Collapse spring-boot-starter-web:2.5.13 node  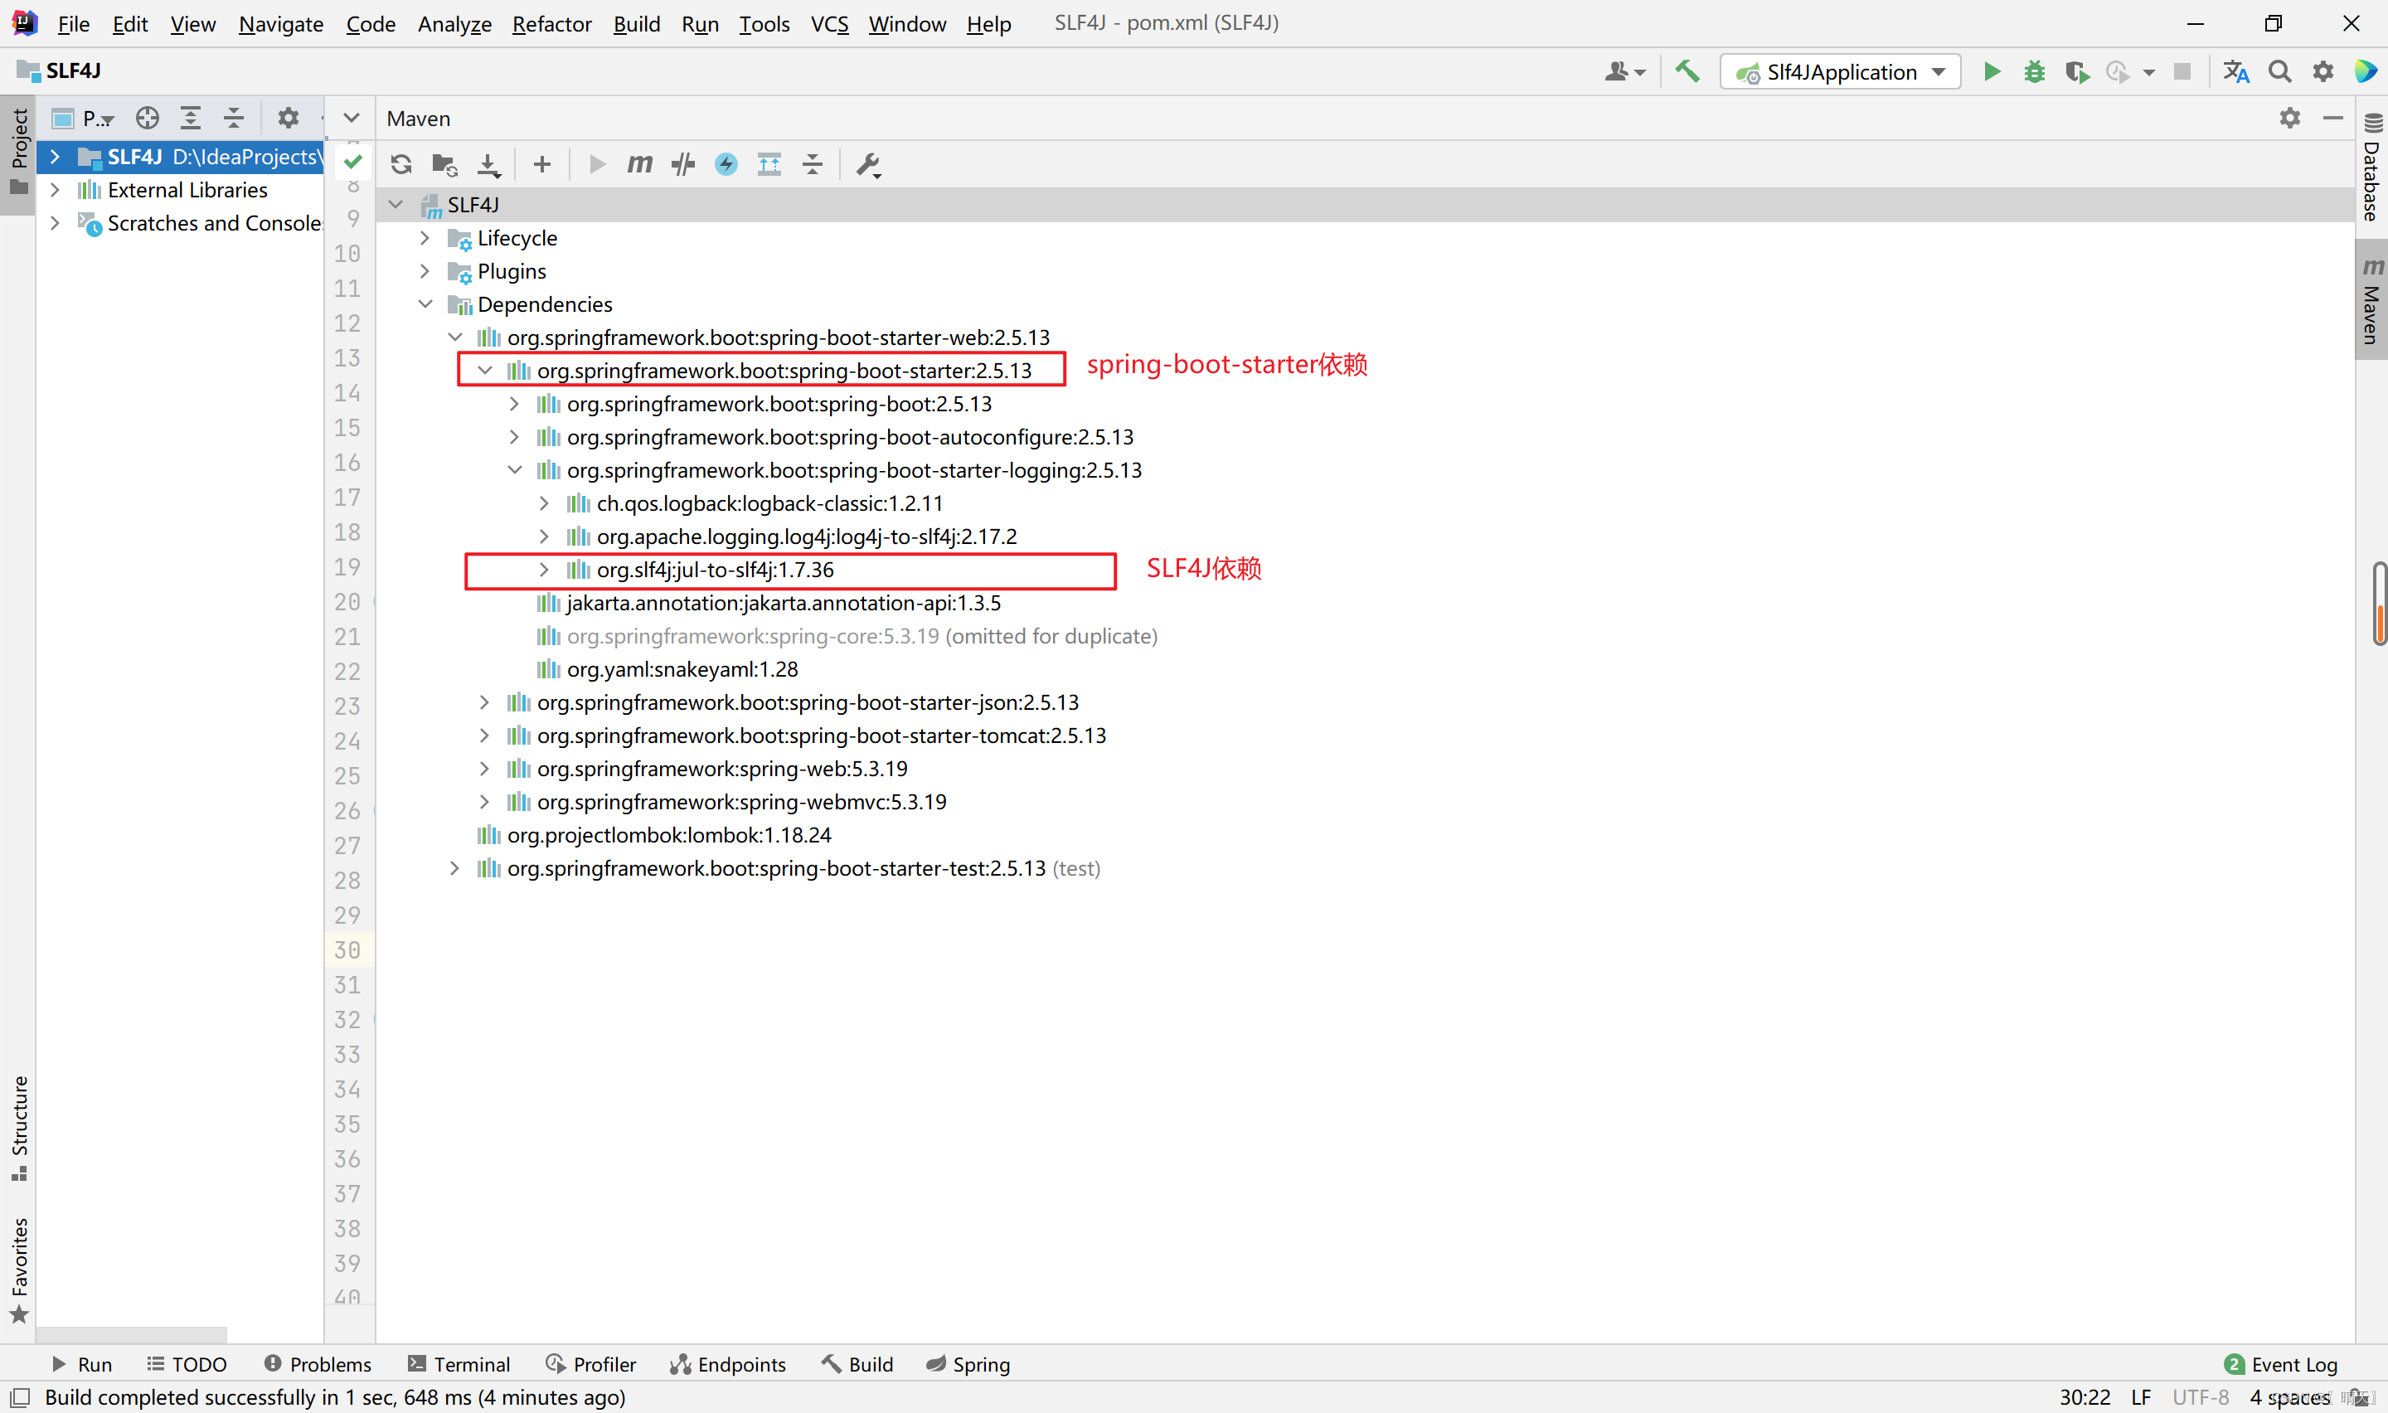(455, 337)
